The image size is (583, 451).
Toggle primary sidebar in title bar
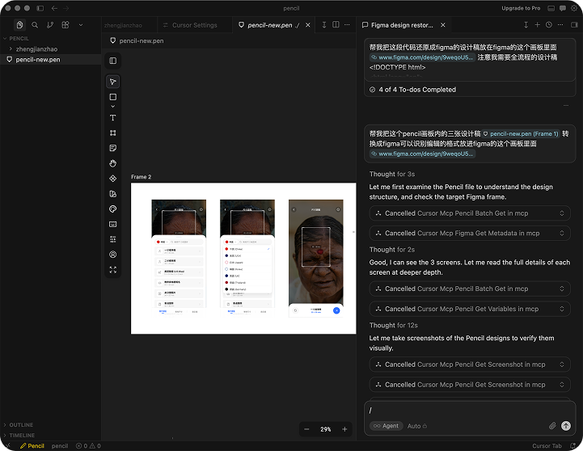click(40, 8)
